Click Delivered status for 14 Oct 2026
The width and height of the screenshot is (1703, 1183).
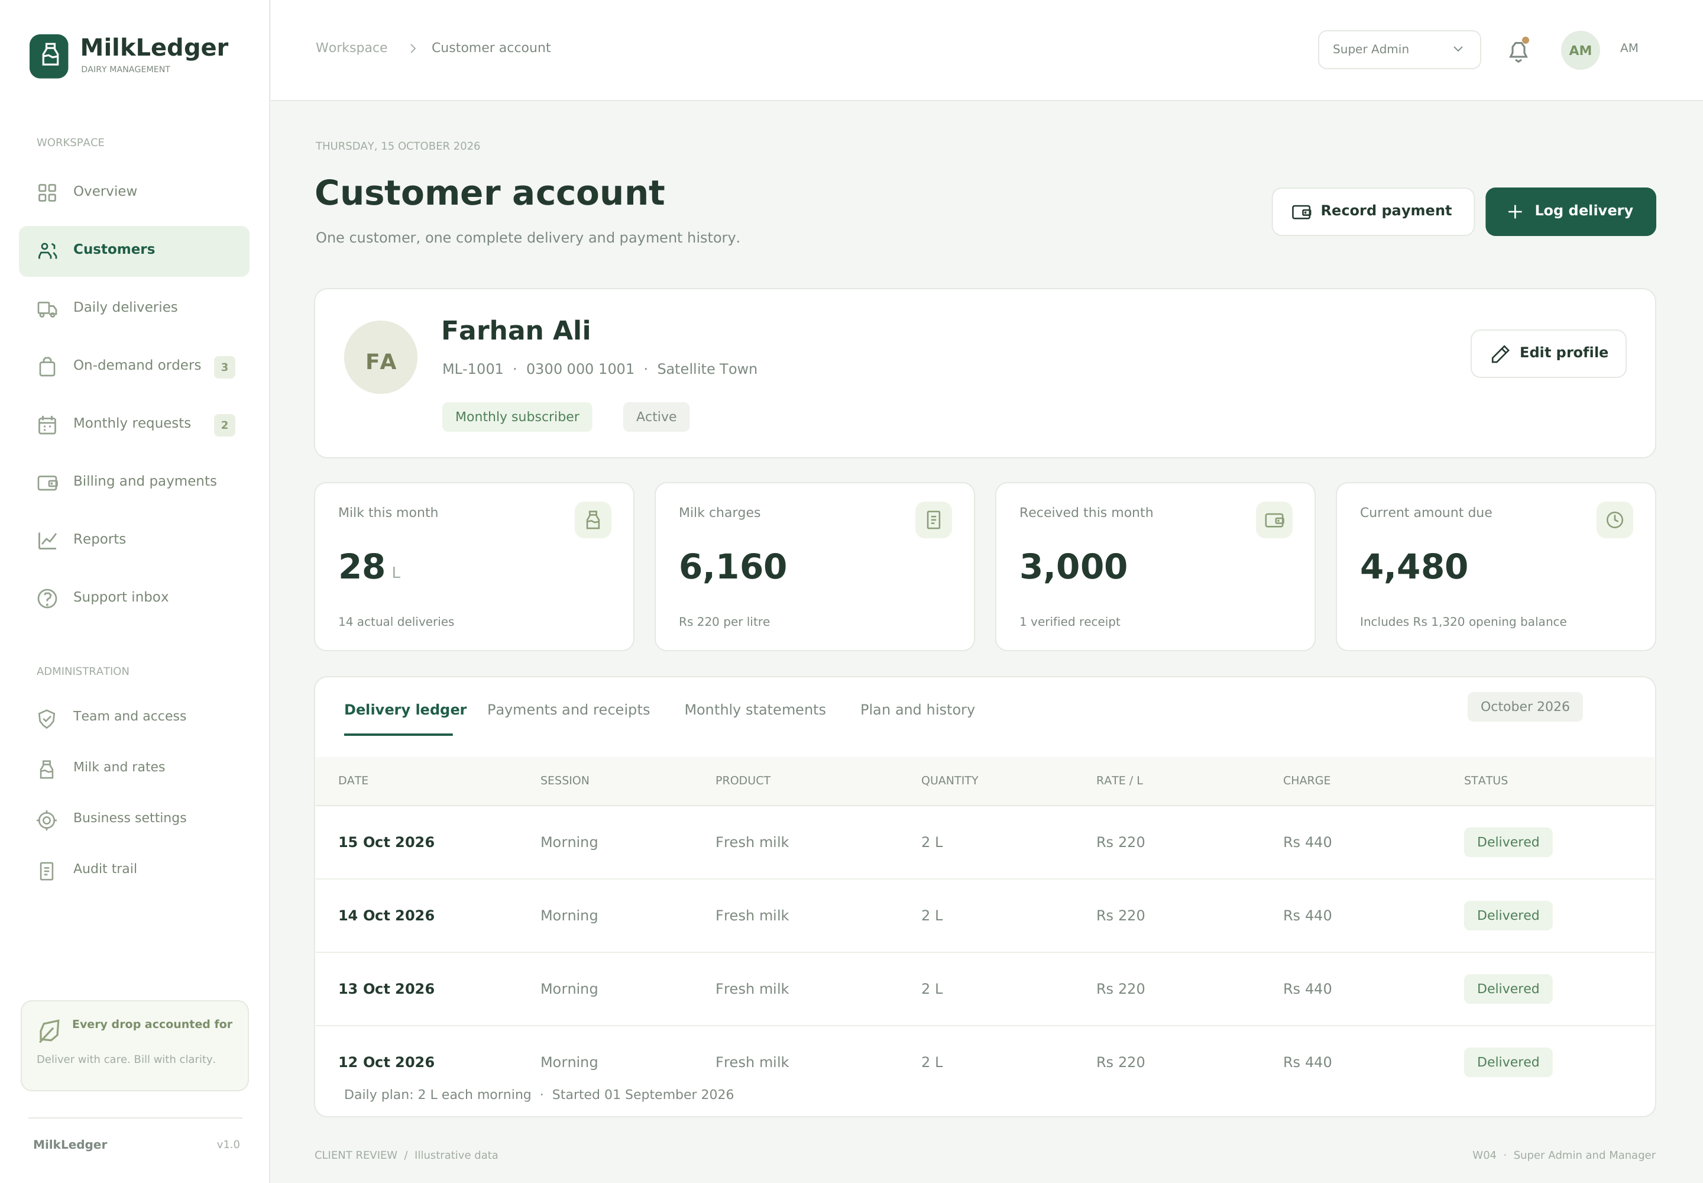1507,916
